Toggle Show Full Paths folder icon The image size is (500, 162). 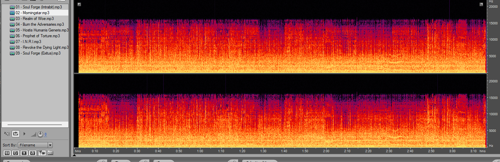tap(50, 153)
